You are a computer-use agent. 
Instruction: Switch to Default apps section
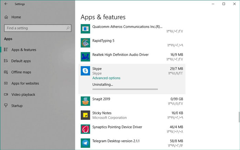(21, 61)
